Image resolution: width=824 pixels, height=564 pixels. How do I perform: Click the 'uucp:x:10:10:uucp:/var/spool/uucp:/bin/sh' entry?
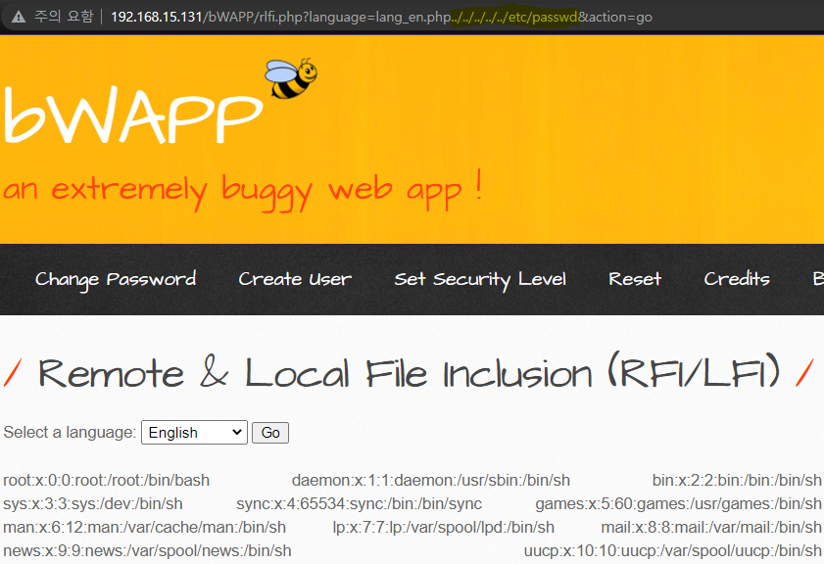(x=673, y=550)
